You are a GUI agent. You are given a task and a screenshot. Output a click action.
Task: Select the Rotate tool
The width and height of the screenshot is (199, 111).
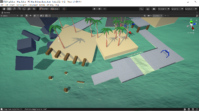pyautogui.click(x=14, y=9)
